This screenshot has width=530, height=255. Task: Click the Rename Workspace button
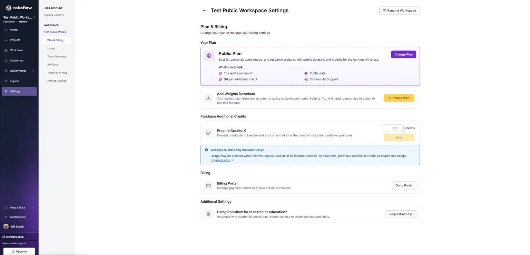(399, 11)
